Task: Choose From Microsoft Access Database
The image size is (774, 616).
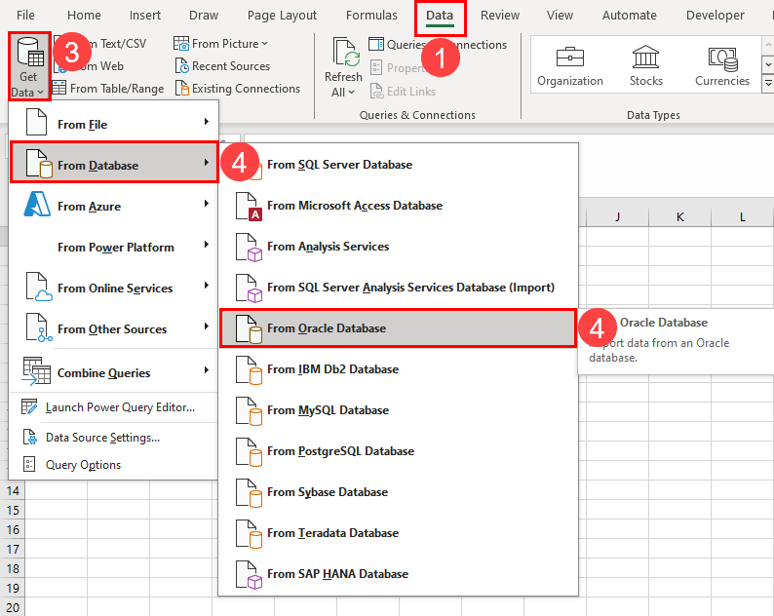Action: click(x=399, y=205)
